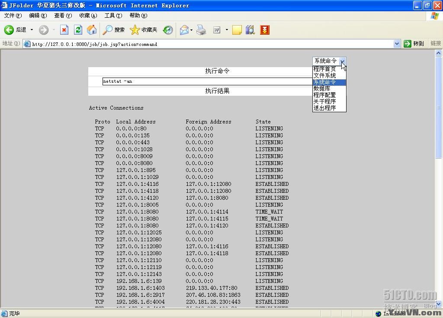Expand the Back button history arrow
The height and width of the screenshot is (318, 443).
point(32,30)
